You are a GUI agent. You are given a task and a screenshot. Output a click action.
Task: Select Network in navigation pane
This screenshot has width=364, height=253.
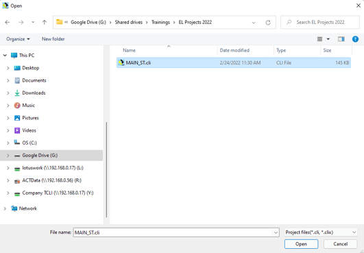tap(28, 208)
